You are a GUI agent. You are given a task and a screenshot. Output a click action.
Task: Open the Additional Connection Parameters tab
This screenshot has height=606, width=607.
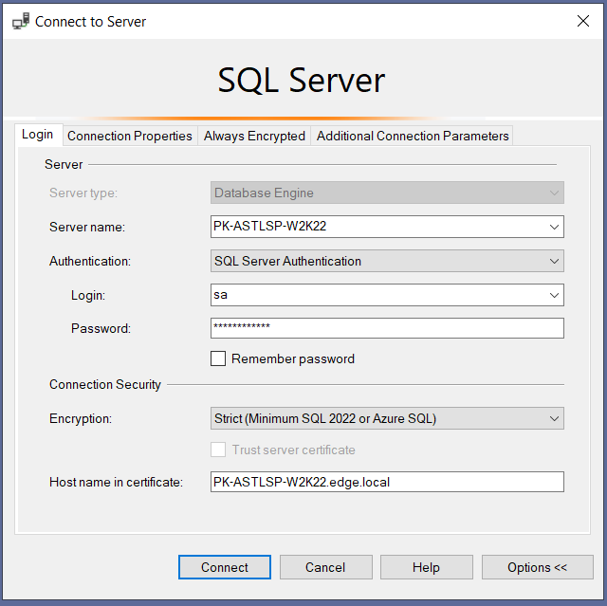[x=413, y=136]
